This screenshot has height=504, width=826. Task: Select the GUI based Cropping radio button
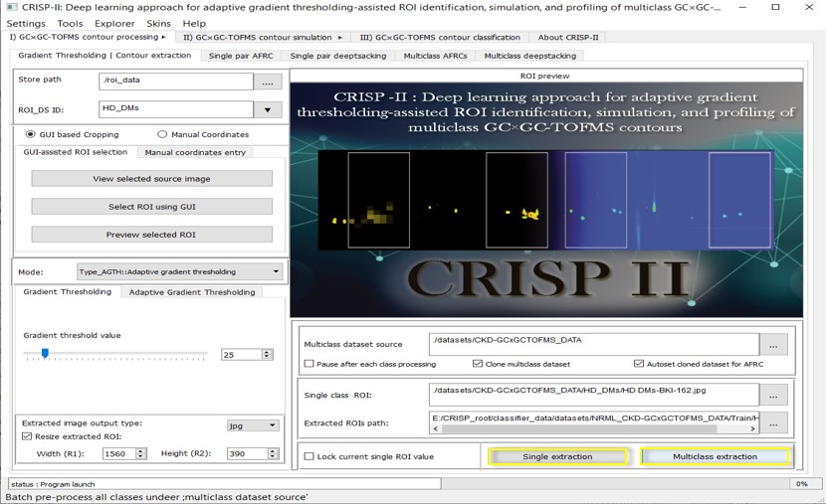[30, 134]
